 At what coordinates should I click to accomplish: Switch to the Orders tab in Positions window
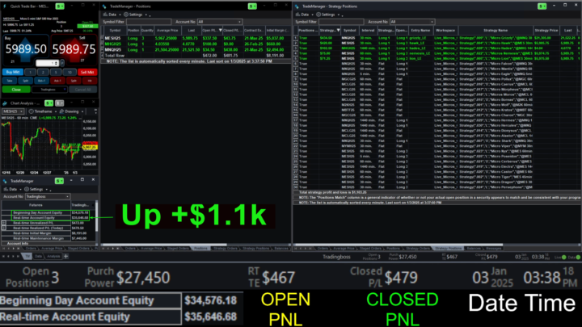click(x=130, y=249)
